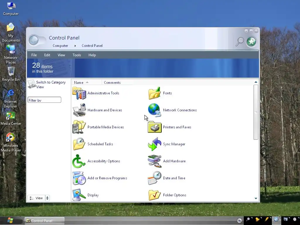Click the magnifier icon in the system tray
300x225 pixels.
point(248,219)
